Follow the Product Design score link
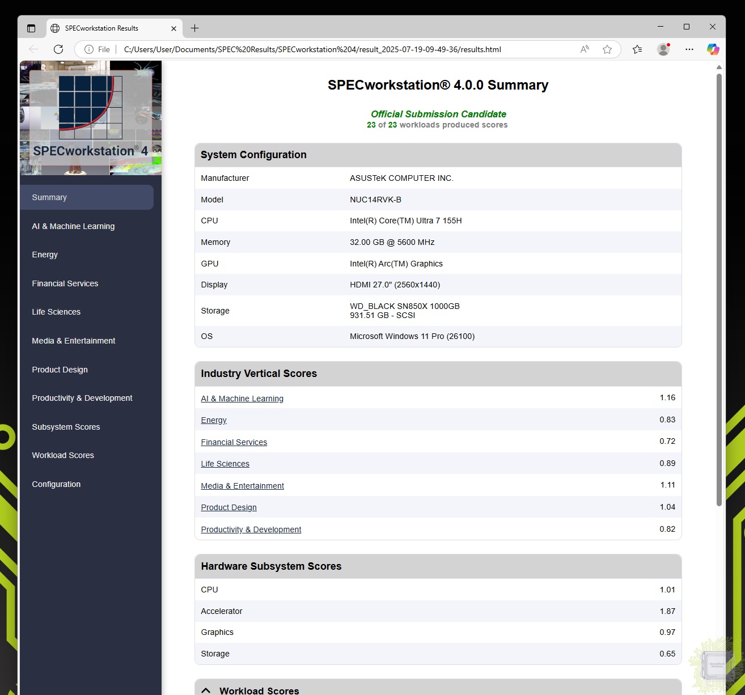Viewport: 745px width, 695px height. pos(229,507)
